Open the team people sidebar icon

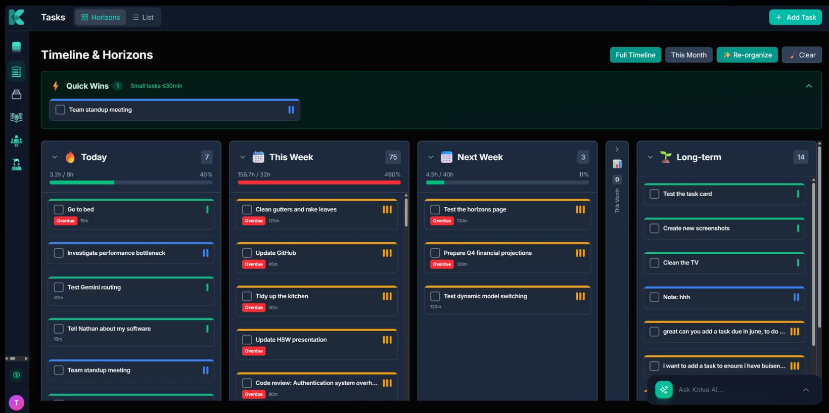point(17,141)
